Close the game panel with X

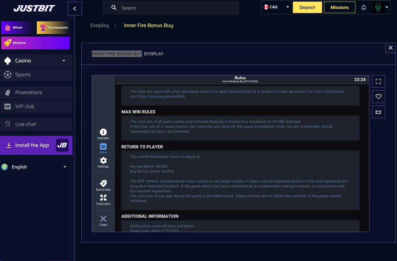pyautogui.click(x=391, y=48)
